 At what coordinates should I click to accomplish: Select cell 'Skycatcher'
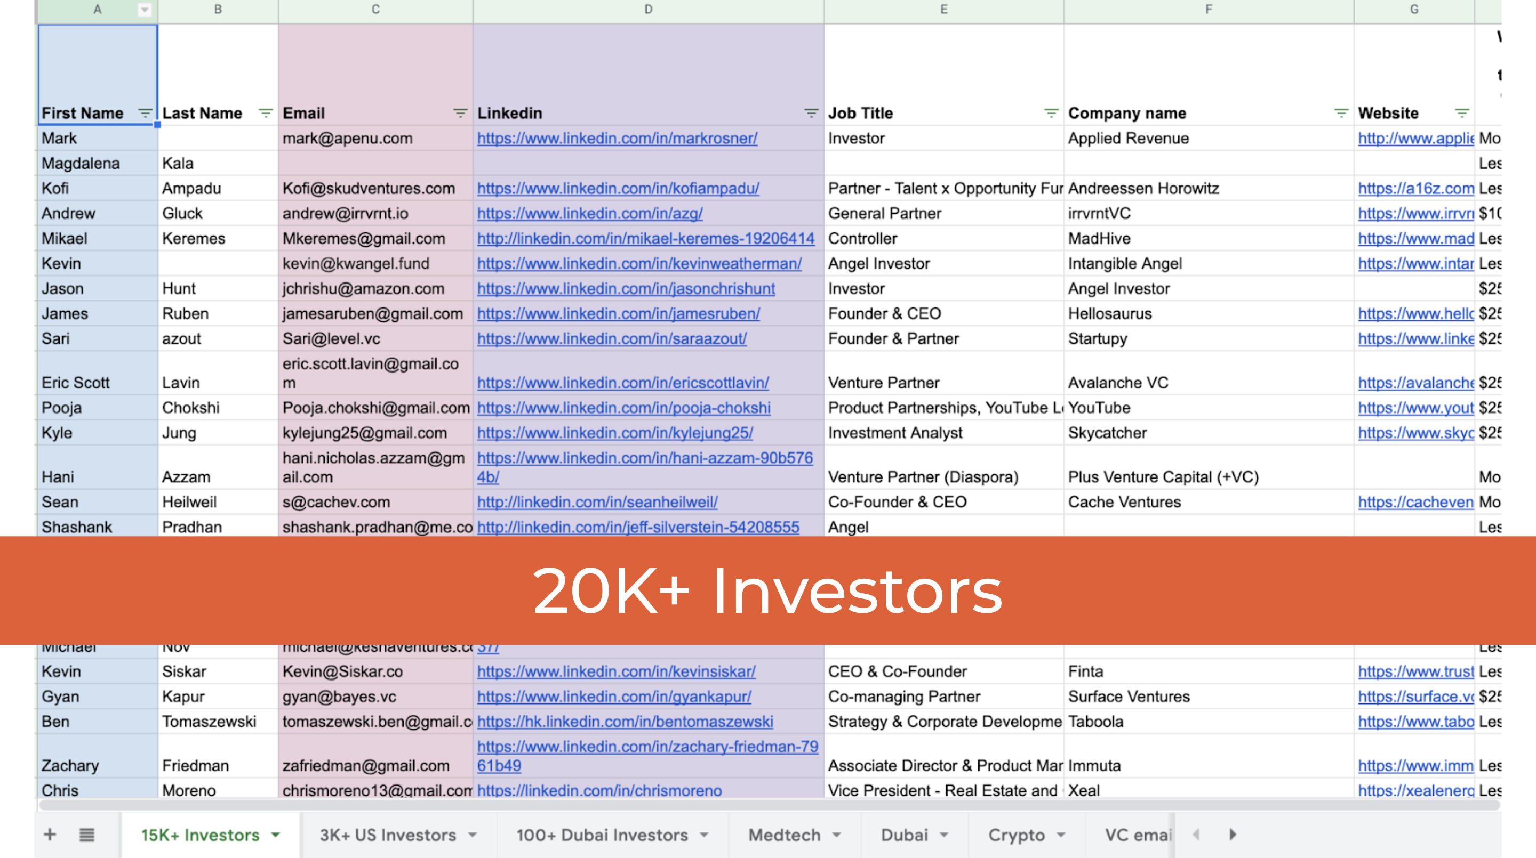tap(1209, 433)
